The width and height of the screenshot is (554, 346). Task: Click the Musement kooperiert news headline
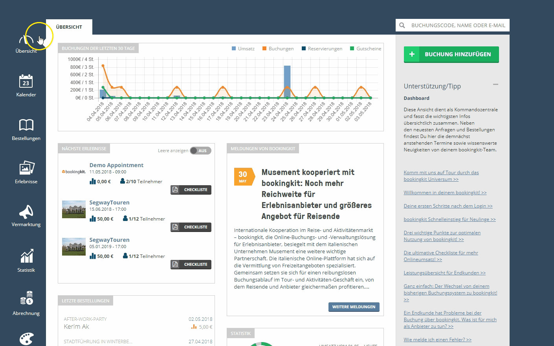pos(316,194)
